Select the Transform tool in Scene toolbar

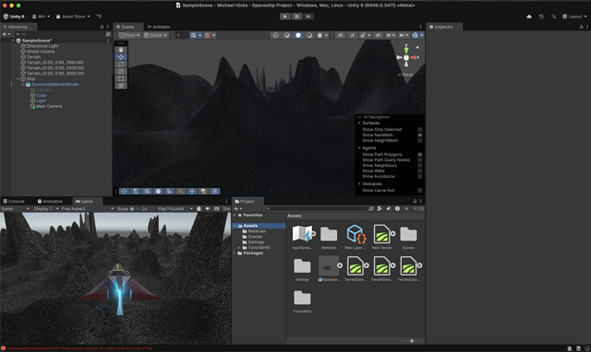coord(121,86)
